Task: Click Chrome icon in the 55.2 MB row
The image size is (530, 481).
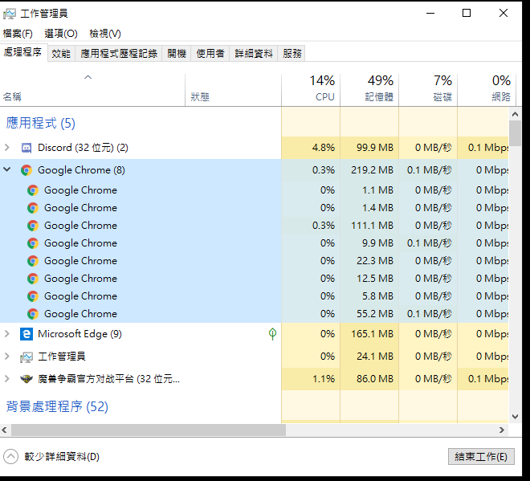Action: pyautogui.click(x=33, y=314)
